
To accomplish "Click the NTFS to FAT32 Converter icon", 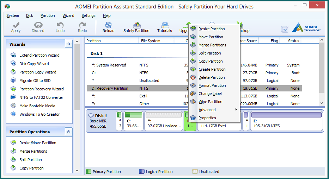I will [13, 97].
